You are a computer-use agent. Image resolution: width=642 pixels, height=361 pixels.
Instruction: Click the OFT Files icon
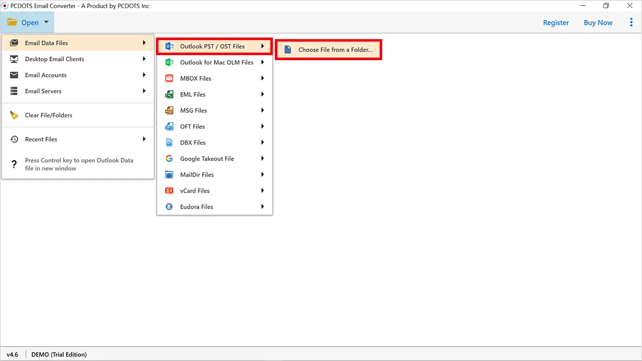170,127
